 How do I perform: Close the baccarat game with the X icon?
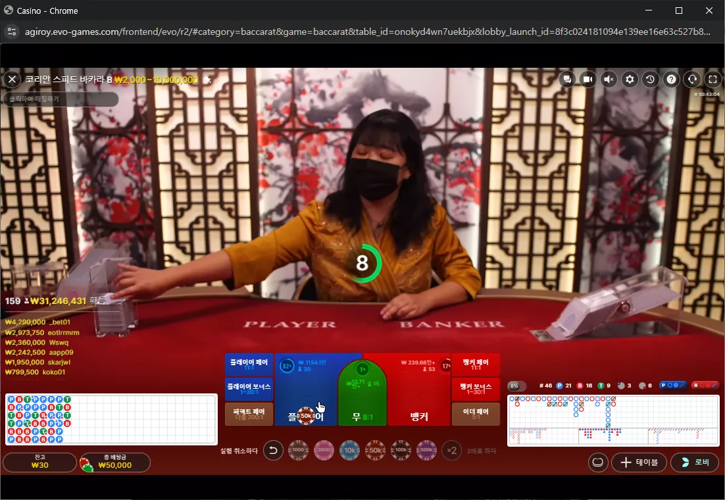[x=12, y=80]
